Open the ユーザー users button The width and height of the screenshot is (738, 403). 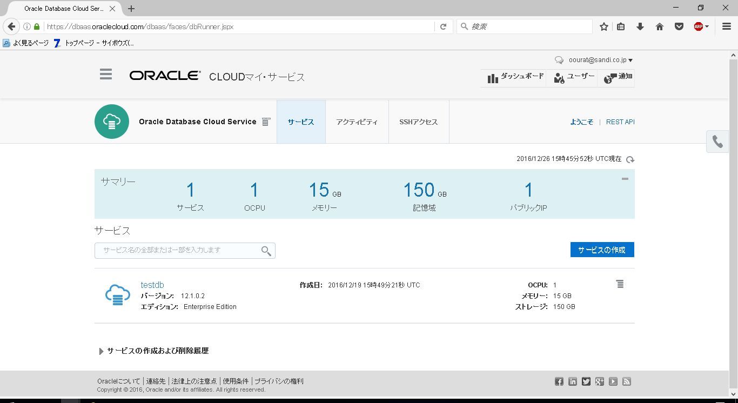click(574, 77)
